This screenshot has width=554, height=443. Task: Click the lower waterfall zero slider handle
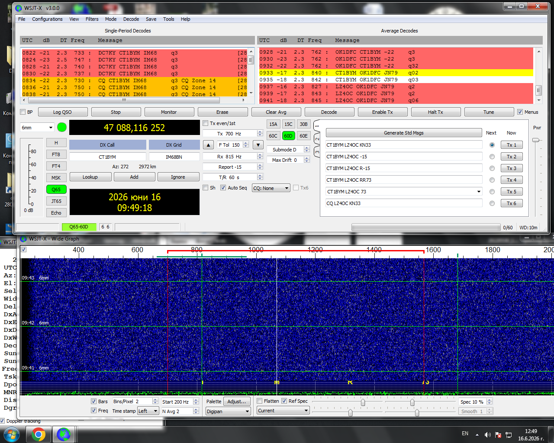click(350, 413)
